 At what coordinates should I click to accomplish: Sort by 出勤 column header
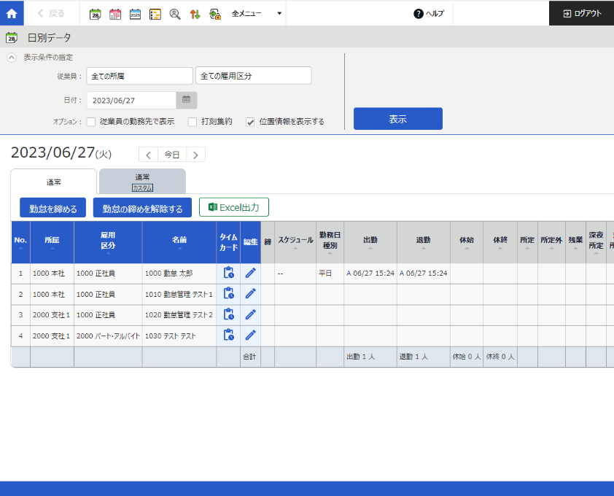click(x=370, y=242)
